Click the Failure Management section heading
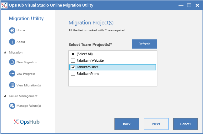Screen dimensions: 203x134 tap(23, 96)
